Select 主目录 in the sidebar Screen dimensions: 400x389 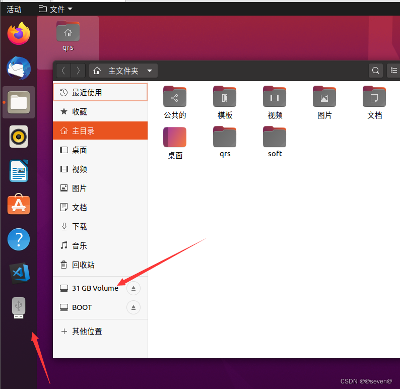100,131
